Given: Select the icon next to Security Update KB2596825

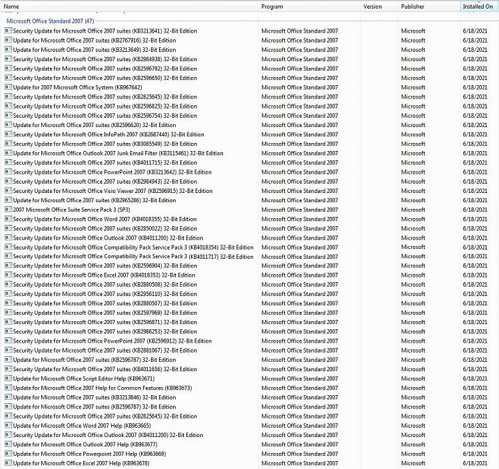Looking at the screenshot, I should tap(8, 106).
